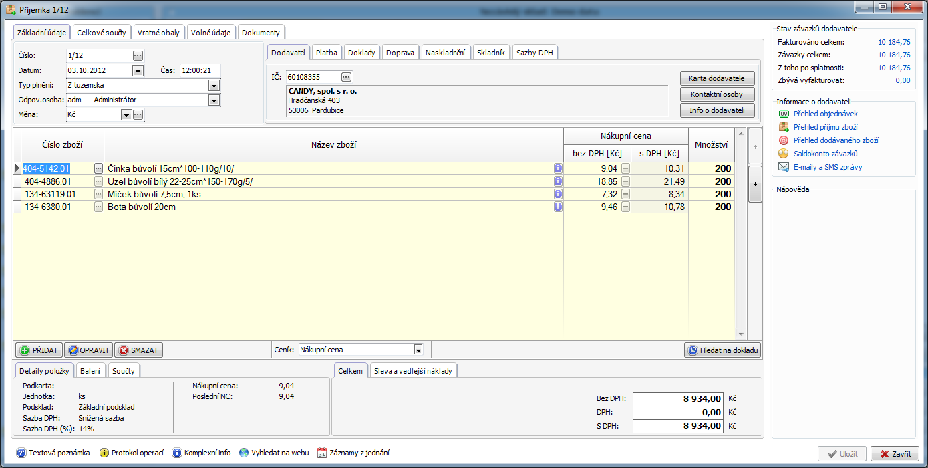
Task: Click Hledat na dokladu button
Action: pos(722,350)
